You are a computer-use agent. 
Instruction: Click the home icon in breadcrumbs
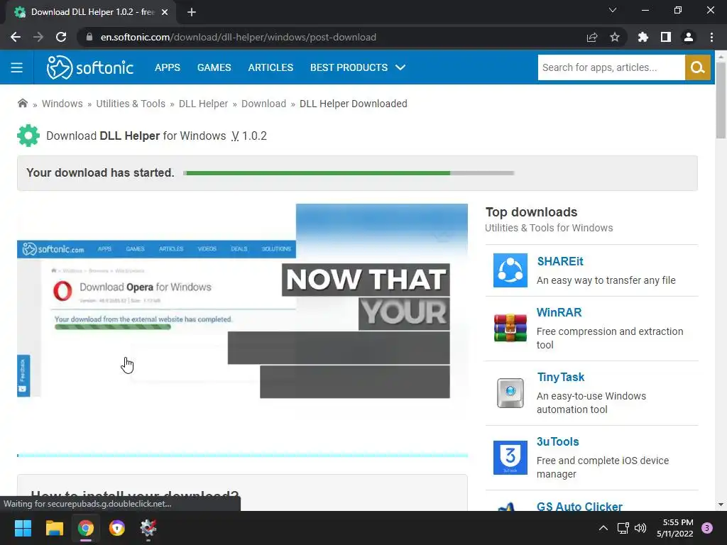[x=22, y=104]
